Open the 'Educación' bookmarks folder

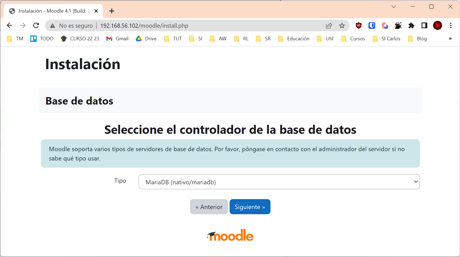click(294, 39)
